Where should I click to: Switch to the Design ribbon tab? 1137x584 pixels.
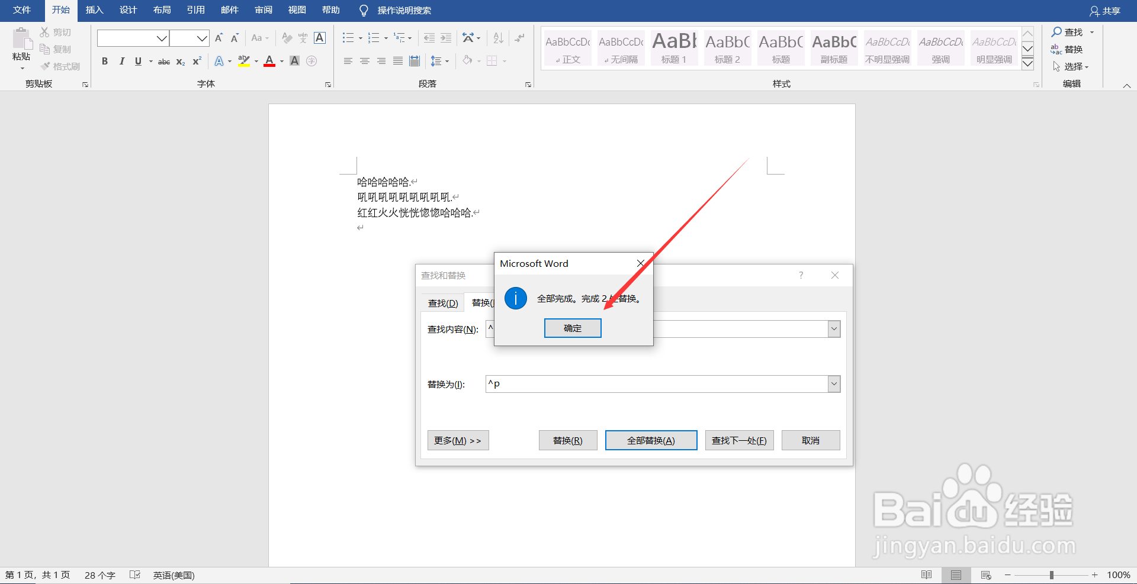tap(128, 10)
